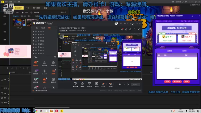Image resolution: width=201 pixels, height=113 pixels.
Task: Open the notification center in system tray
Action: coord(198,111)
